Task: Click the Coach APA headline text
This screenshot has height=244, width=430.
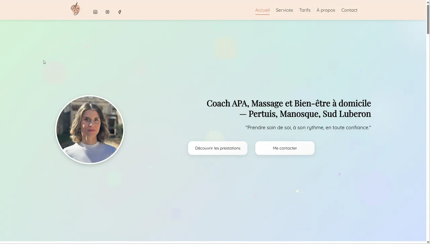Action: pyautogui.click(x=289, y=108)
